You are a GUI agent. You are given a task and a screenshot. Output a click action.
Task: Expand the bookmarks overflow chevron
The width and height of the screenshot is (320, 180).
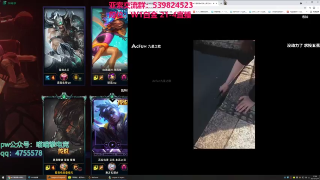click(307, 12)
